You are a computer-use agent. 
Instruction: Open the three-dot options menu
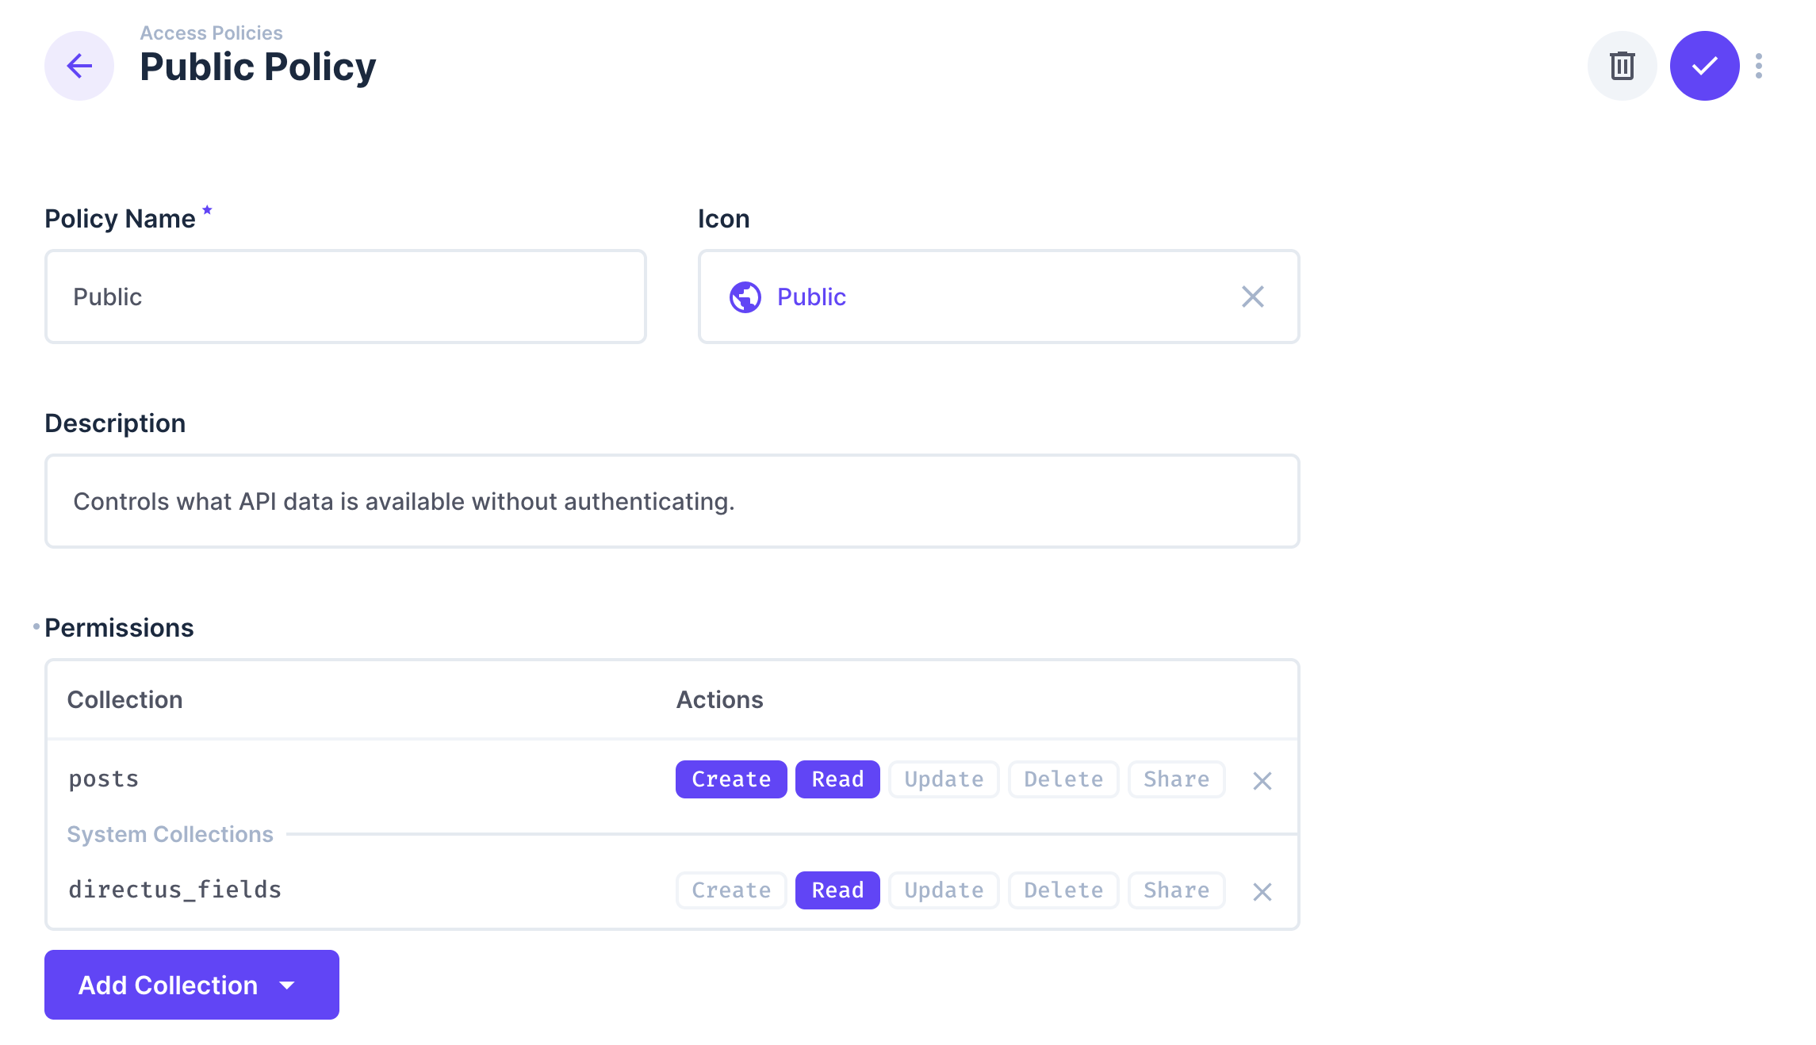click(1759, 66)
